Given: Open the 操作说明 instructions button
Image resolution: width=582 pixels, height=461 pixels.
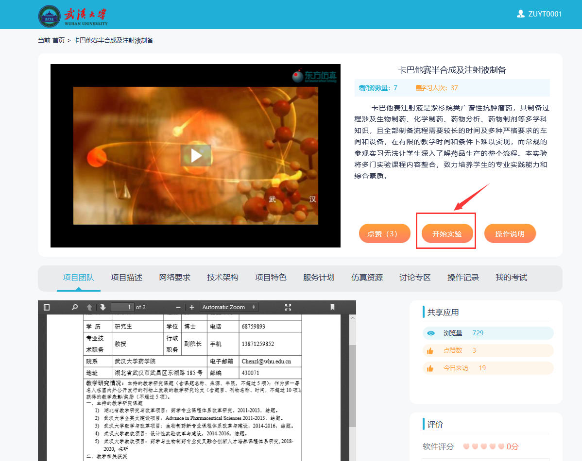Looking at the screenshot, I should click(510, 233).
